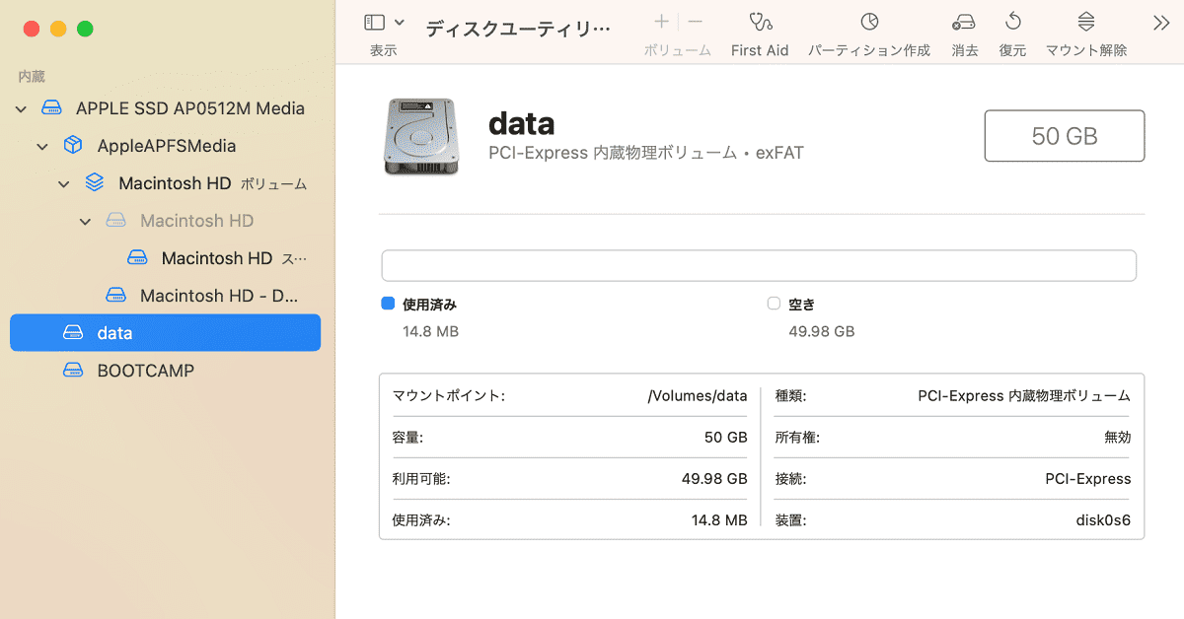Screen dimensions: 1184x619
Task: Click the PCI-Express 内蔵物理ボリューム • exFAT subtitle
Action: pos(646,154)
